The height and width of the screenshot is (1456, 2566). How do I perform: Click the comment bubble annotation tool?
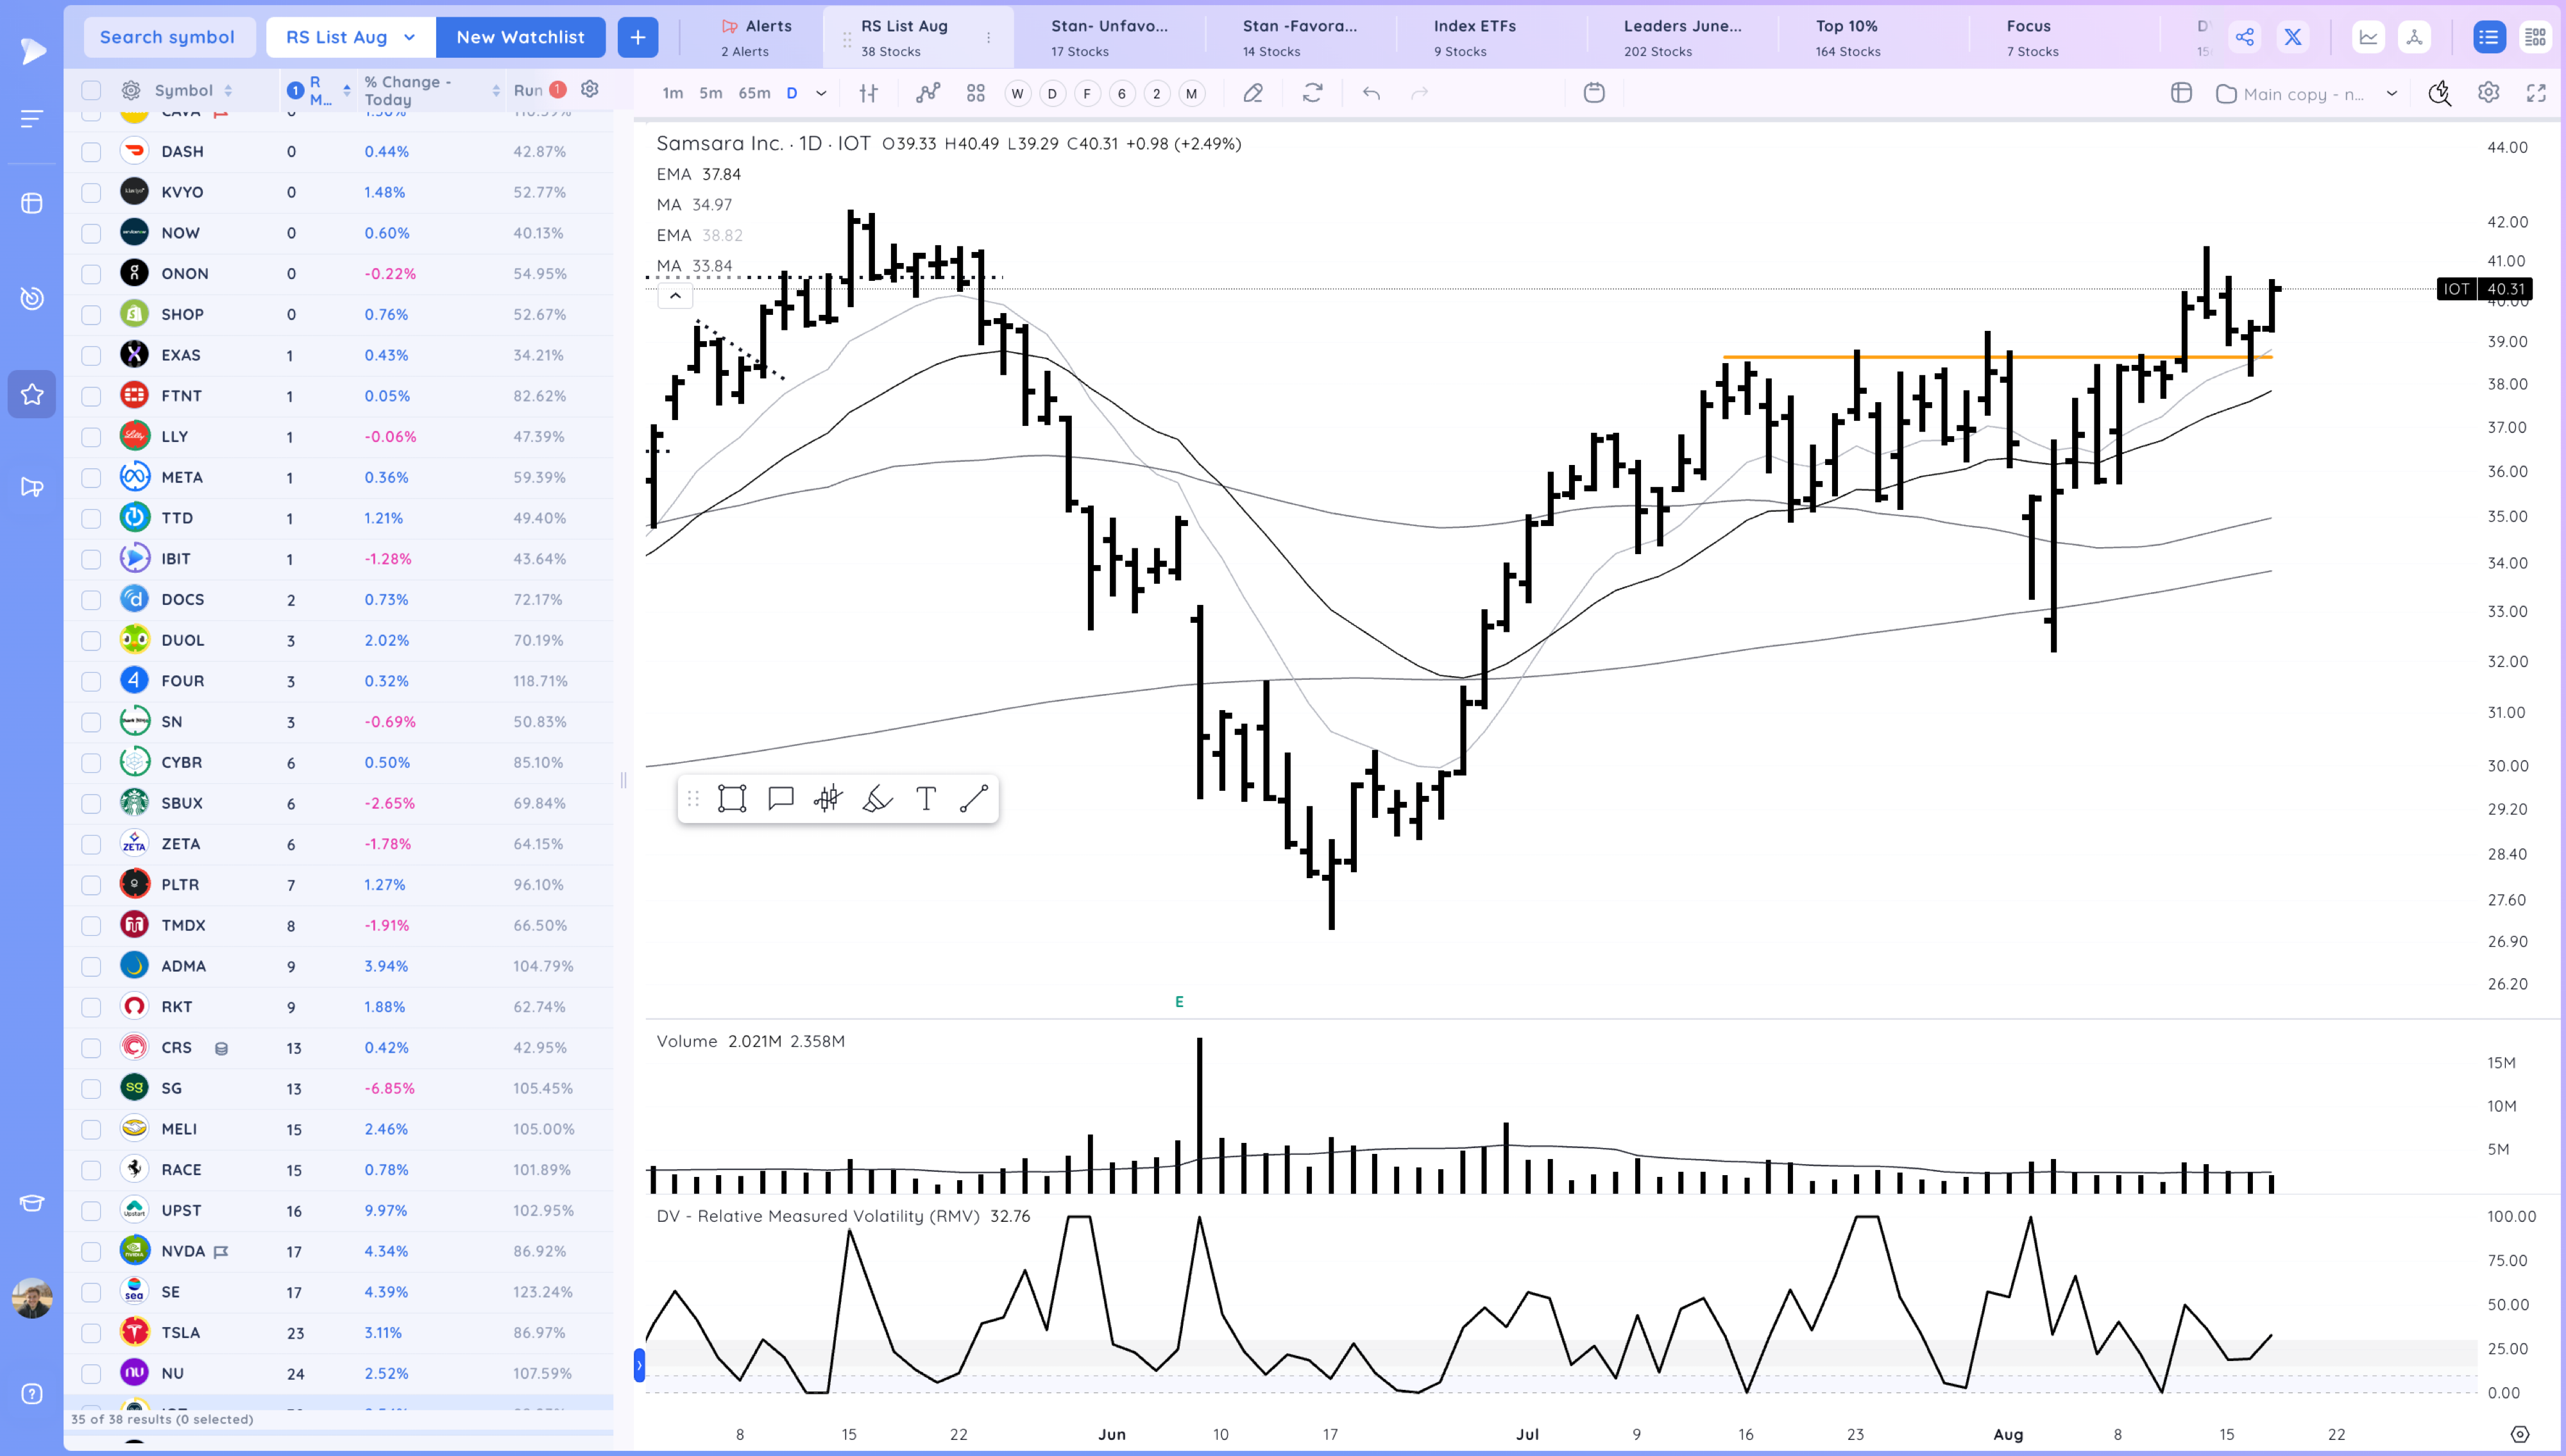pos(781,798)
